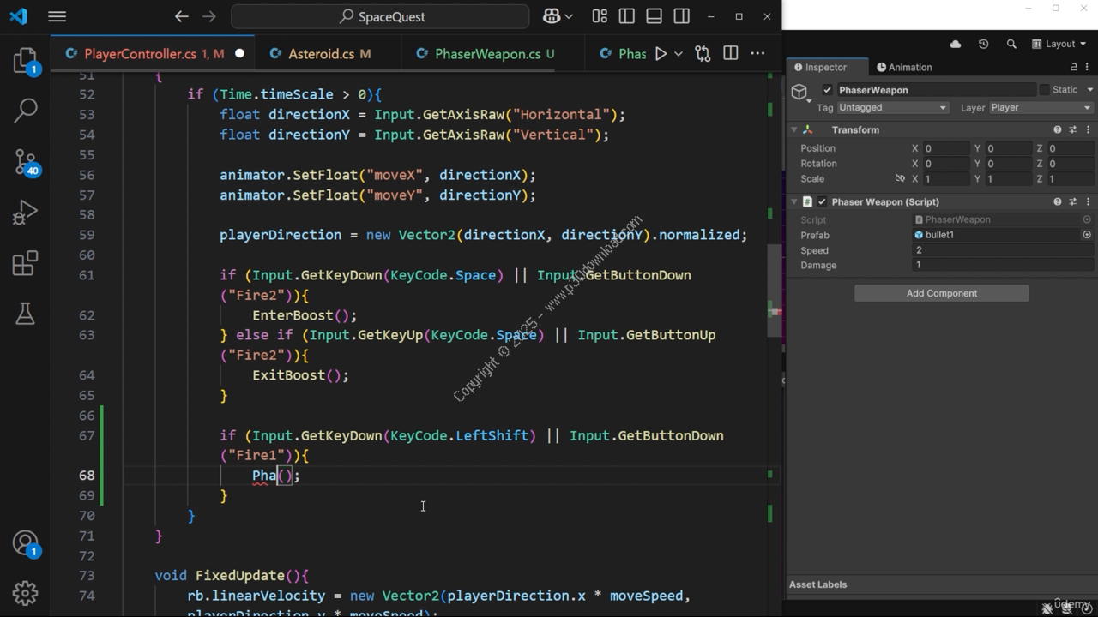Click the Scale Z field

[1071, 179]
